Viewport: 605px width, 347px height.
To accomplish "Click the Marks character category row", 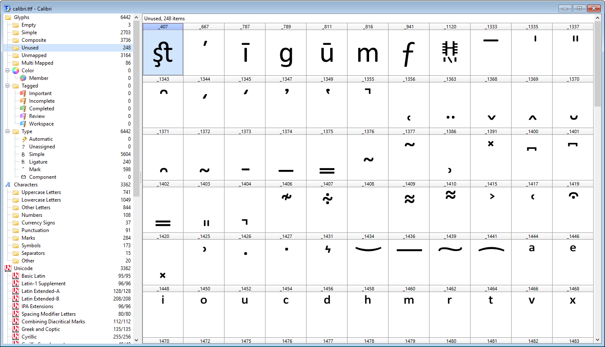I will 68,238.
